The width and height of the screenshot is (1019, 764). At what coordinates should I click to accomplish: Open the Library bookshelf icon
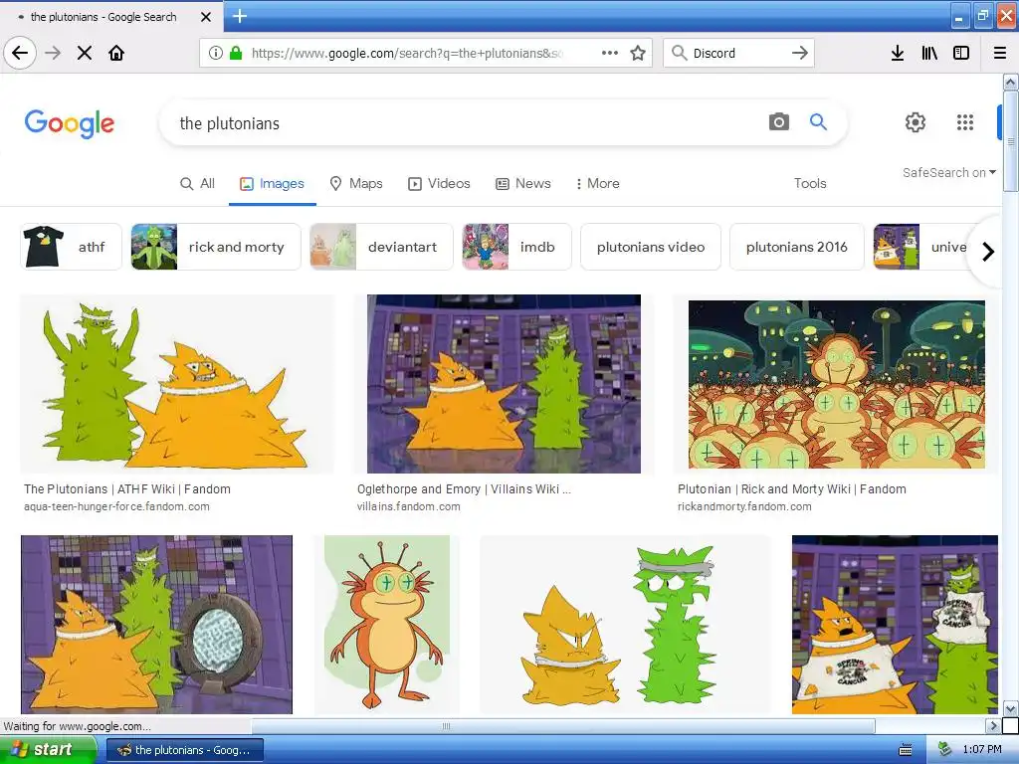tap(929, 53)
